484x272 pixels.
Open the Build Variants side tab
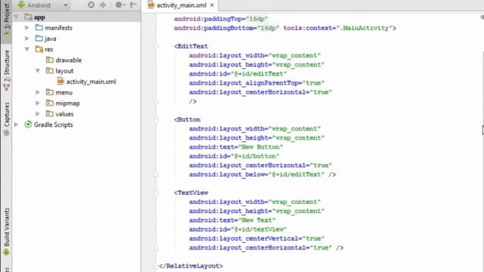click(x=7, y=231)
